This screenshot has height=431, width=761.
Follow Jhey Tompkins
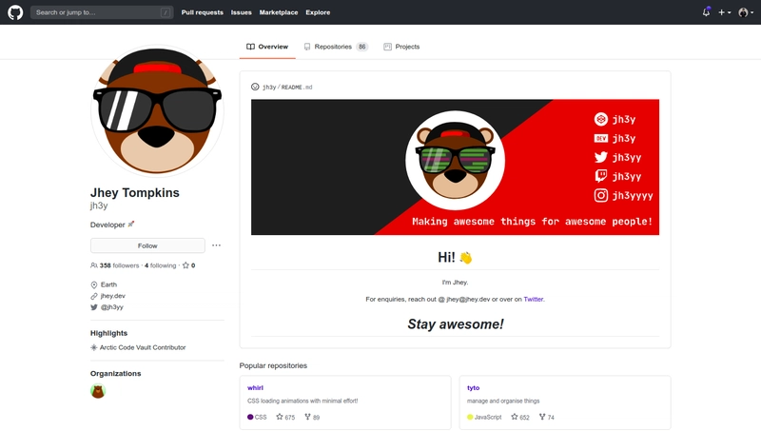147,245
